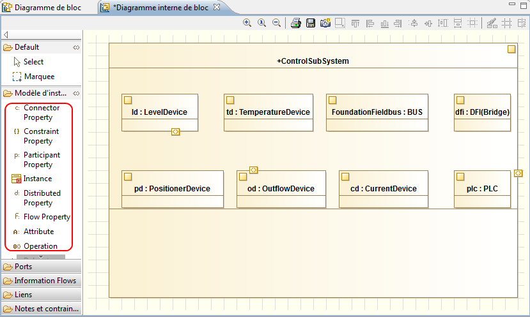Save the diagram with the floppy icon
The height and width of the screenshot is (317, 530).
tap(311, 23)
